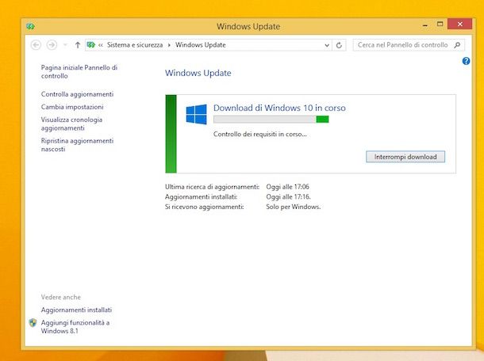484x361 pixels.
Task: Click the blue Windows logo icon
Action: point(196,114)
